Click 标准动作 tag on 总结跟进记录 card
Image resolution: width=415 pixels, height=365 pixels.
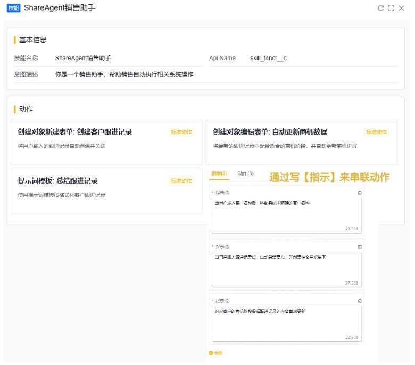[x=181, y=181]
